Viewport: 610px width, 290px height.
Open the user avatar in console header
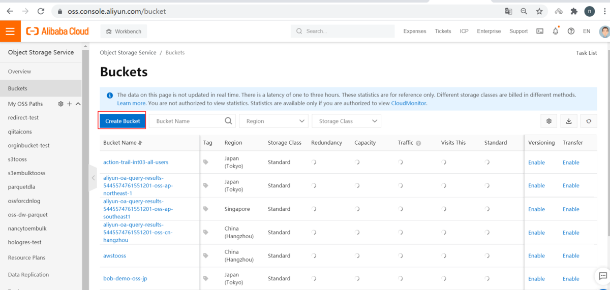604,31
